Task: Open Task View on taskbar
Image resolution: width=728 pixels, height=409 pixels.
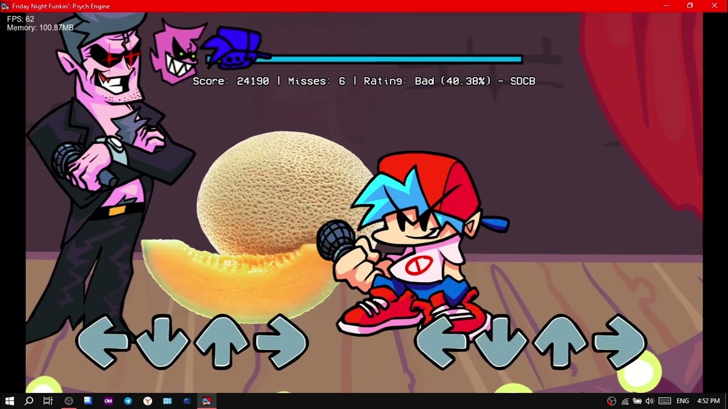Action: click(x=48, y=401)
